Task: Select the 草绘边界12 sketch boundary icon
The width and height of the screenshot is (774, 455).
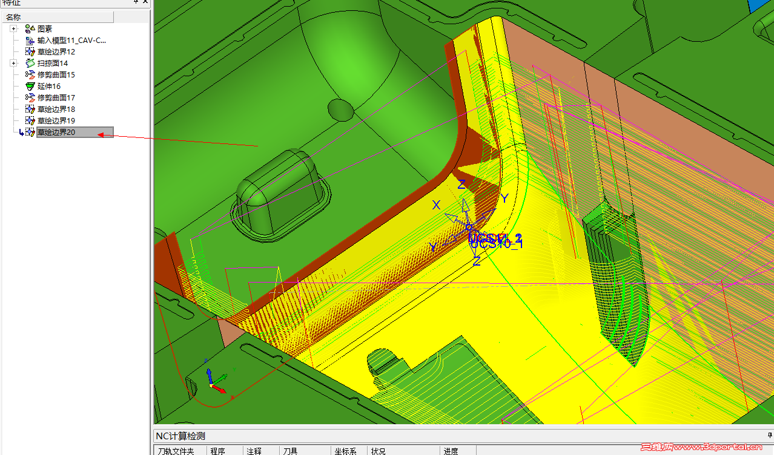Action: [30, 51]
